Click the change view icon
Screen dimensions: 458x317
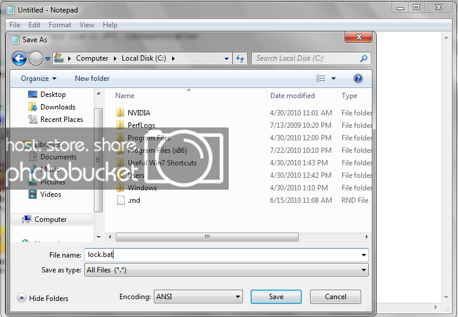[320, 78]
